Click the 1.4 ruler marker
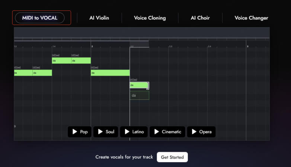Image resolution: width=291 pixels, height=167 pixels. point(54,46)
